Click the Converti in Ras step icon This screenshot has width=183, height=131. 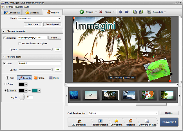(x=147, y=121)
